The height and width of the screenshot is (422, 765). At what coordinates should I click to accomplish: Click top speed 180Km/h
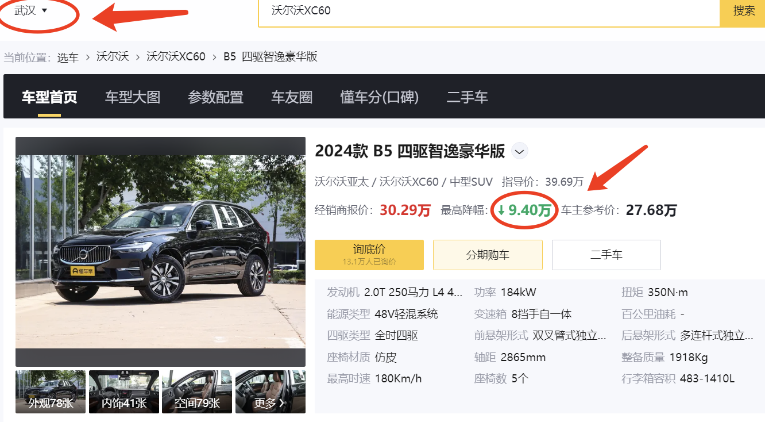[398, 378]
